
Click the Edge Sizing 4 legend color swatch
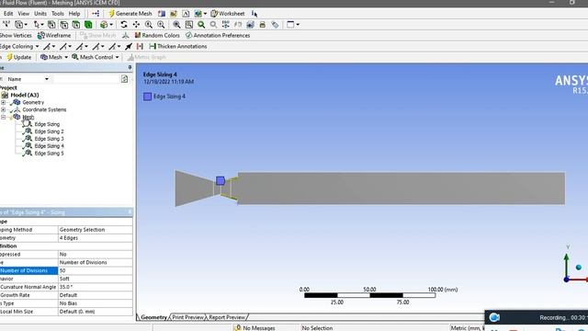tap(147, 97)
